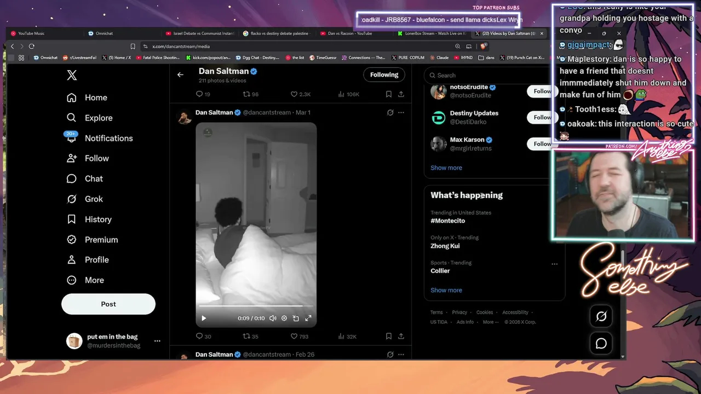701x394 pixels.
Task: Open Grok actions on the Feb 26 post
Action: [x=390, y=355]
